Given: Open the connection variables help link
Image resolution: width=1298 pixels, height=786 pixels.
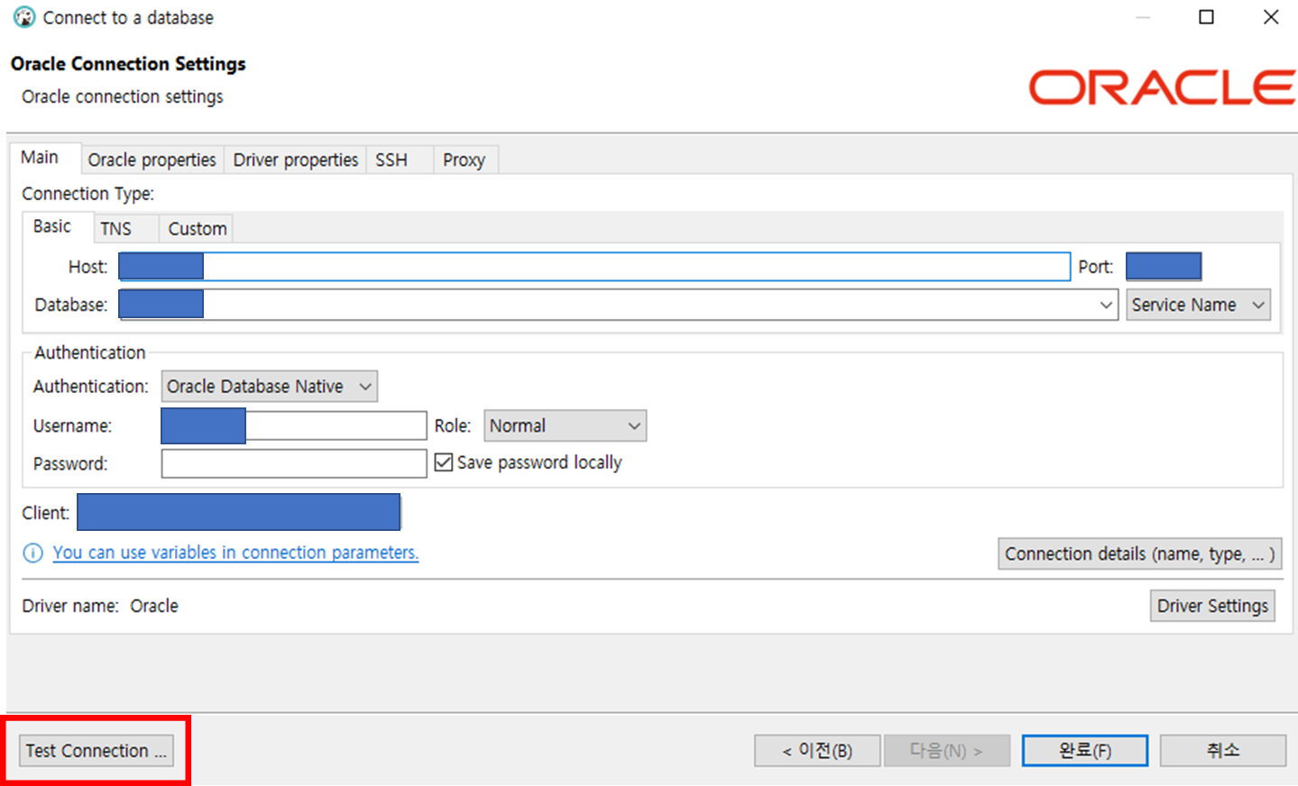Looking at the screenshot, I should pos(235,553).
